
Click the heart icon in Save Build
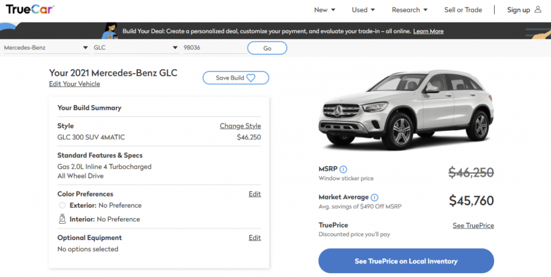pos(251,78)
